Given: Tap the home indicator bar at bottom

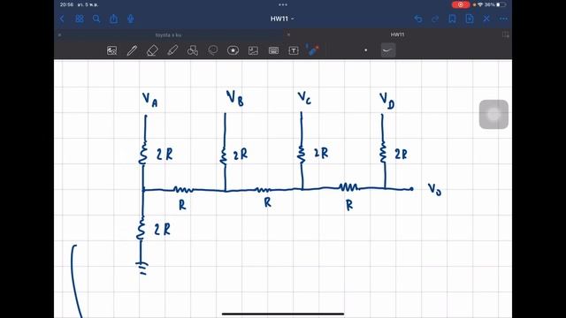Looking at the screenshot, I should click(x=283, y=314).
